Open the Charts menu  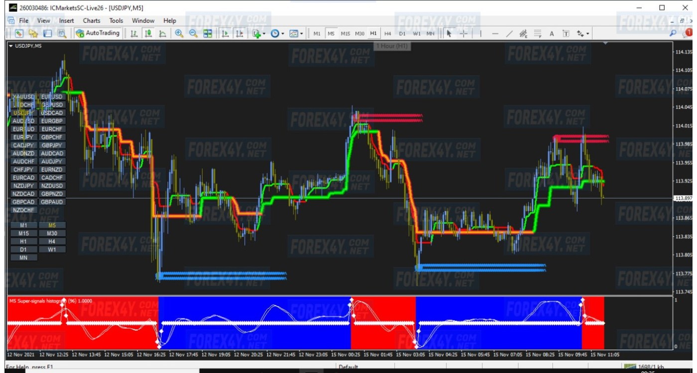(92, 20)
